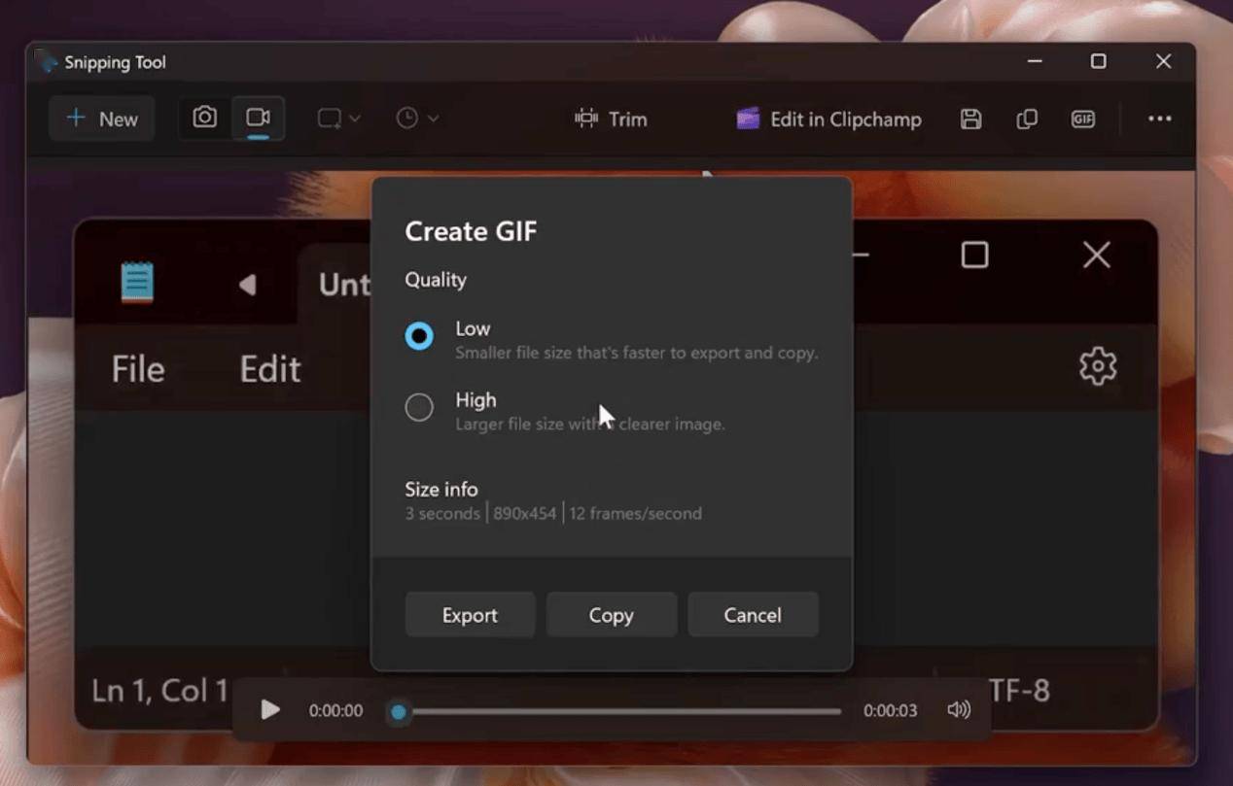This screenshot has width=1233, height=786.
Task: Select the Low quality radio button
Action: tap(419, 336)
